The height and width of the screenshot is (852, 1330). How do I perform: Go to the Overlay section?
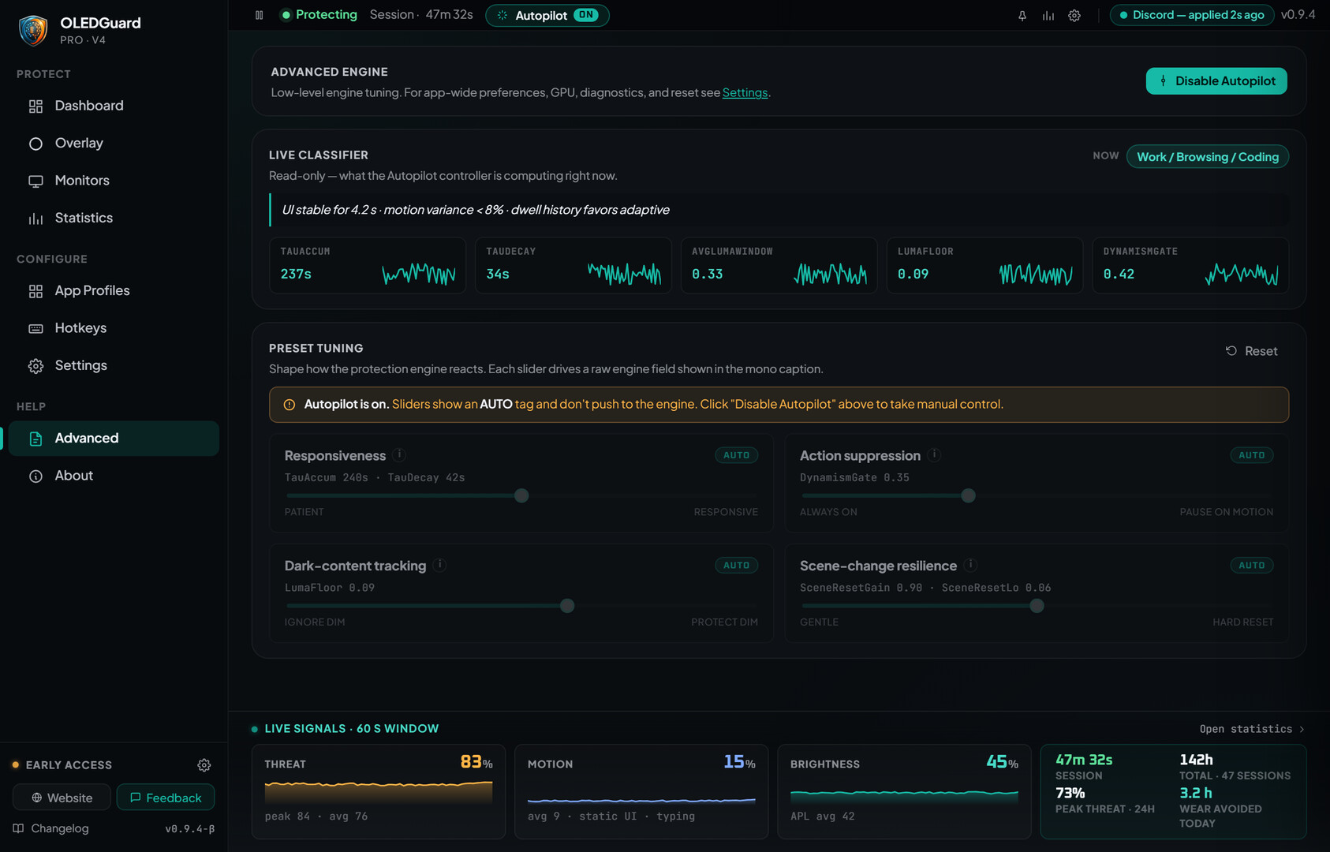pos(114,143)
